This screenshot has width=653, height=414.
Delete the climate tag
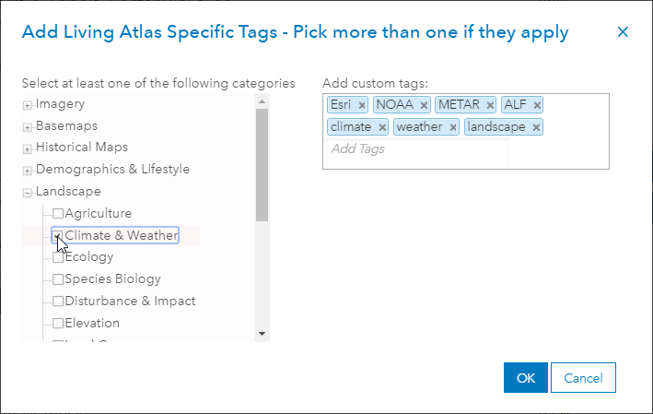382,127
